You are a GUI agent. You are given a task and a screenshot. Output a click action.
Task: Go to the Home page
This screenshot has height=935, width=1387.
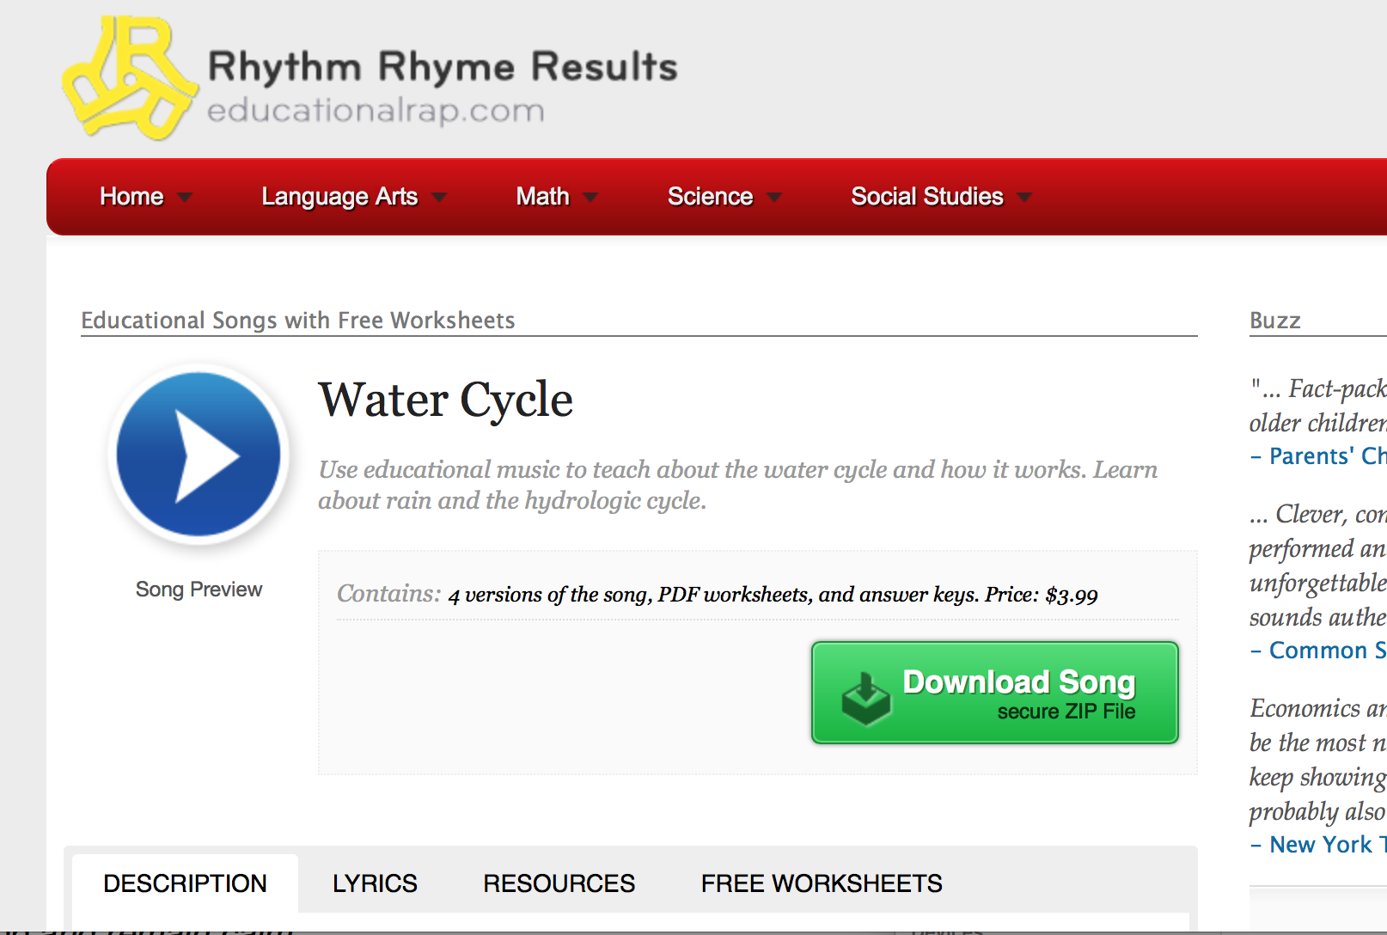131,197
